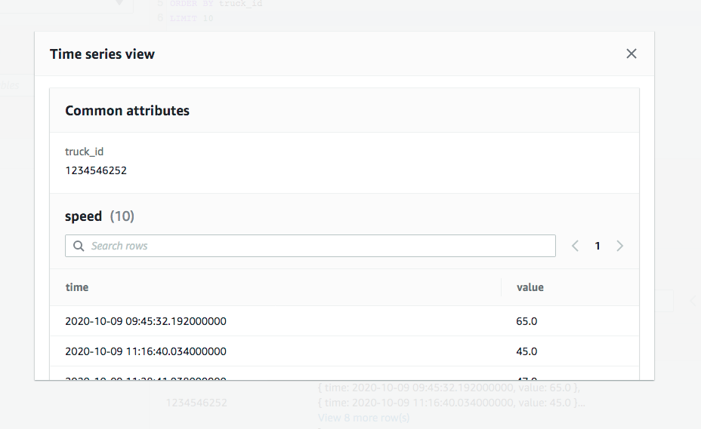Click the 65.0 value cell
This screenshot has height=429, width=701.
pos(527,321)
